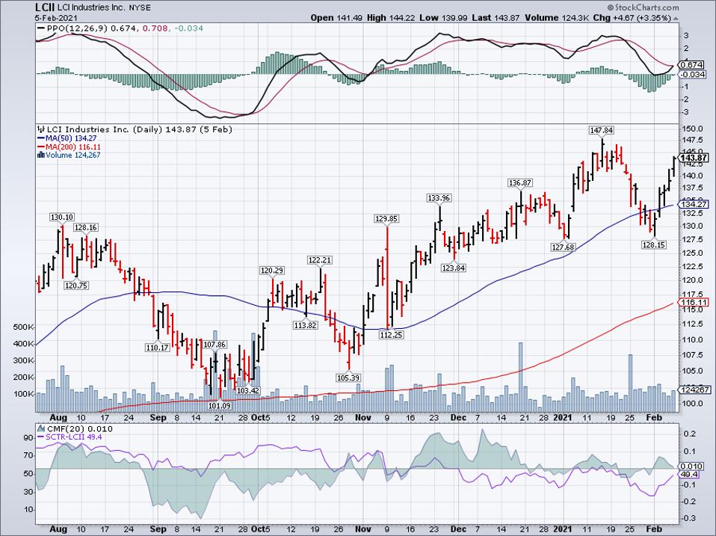Click the 49.4 SCTR axis tag
The image size is (716, 536).
click(690, 475)
